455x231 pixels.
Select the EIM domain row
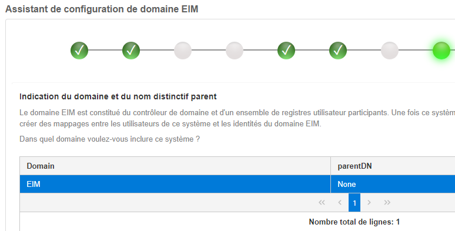point(237,184)
